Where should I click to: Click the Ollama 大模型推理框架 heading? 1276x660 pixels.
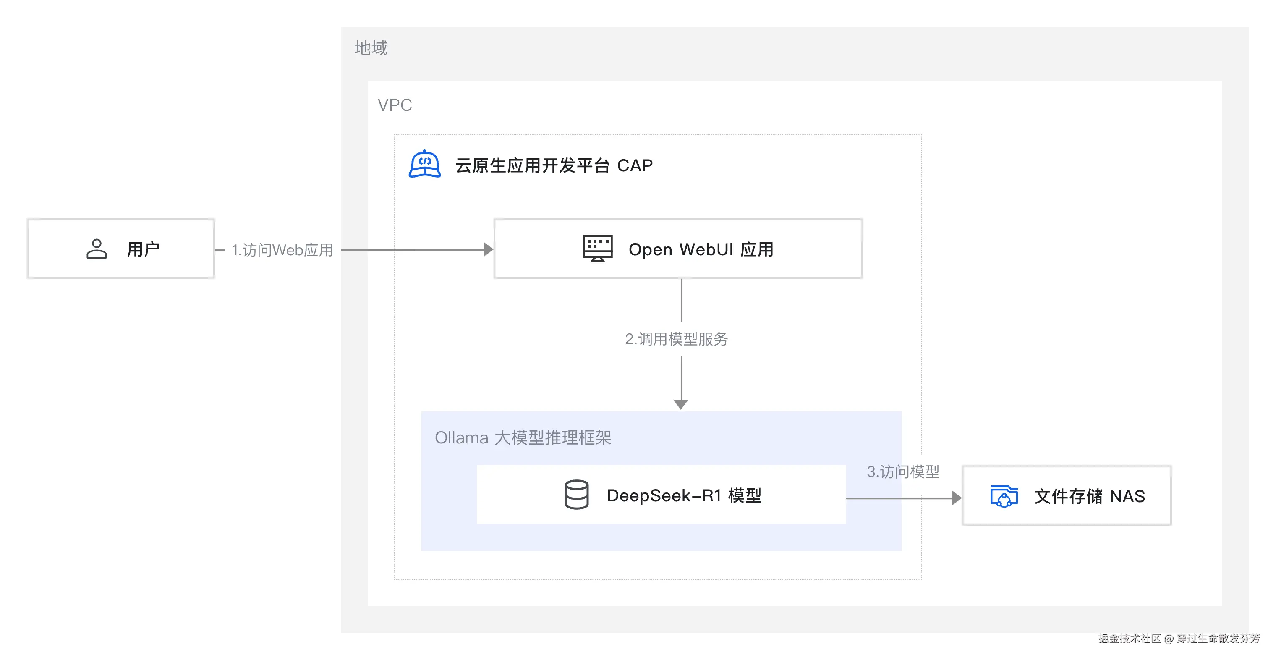(x=523, y=437)
